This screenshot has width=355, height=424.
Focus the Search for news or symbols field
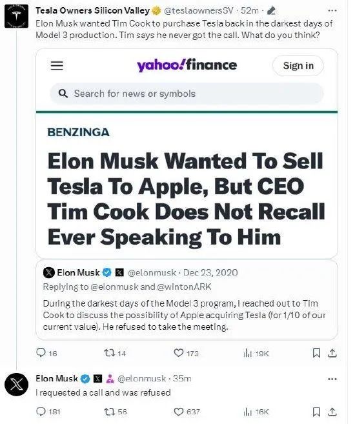[187, 94]
